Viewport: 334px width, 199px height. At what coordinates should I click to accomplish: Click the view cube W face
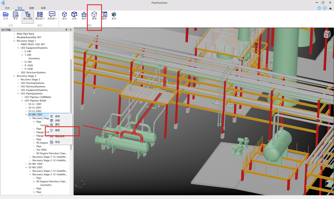click(x=326, y=35)
